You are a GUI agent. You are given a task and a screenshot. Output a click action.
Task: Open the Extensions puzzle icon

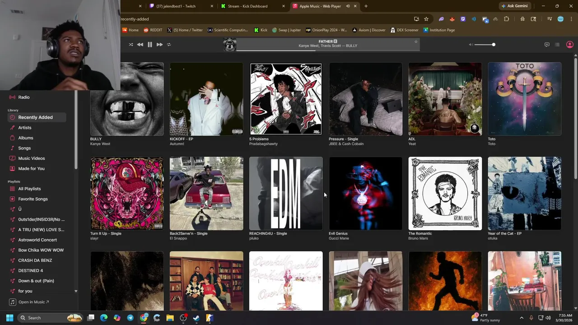(x=506, y=19)
